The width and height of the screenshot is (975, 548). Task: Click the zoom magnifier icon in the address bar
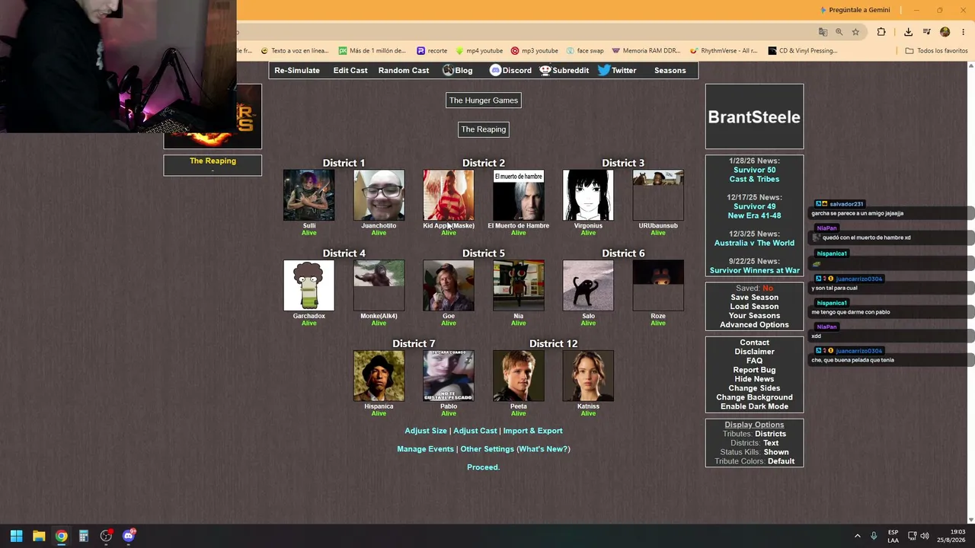[839, 32]
